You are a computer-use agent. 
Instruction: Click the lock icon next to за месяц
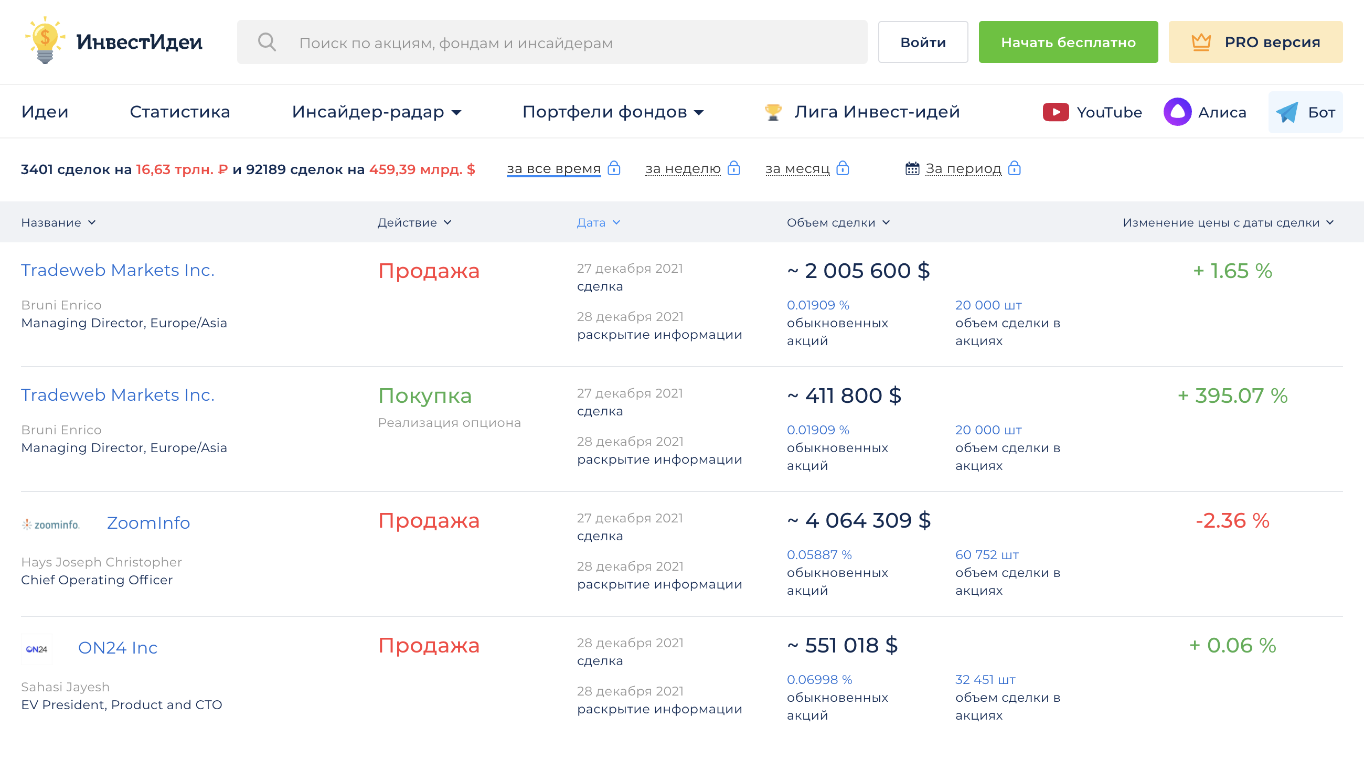[x=843, y=168]
